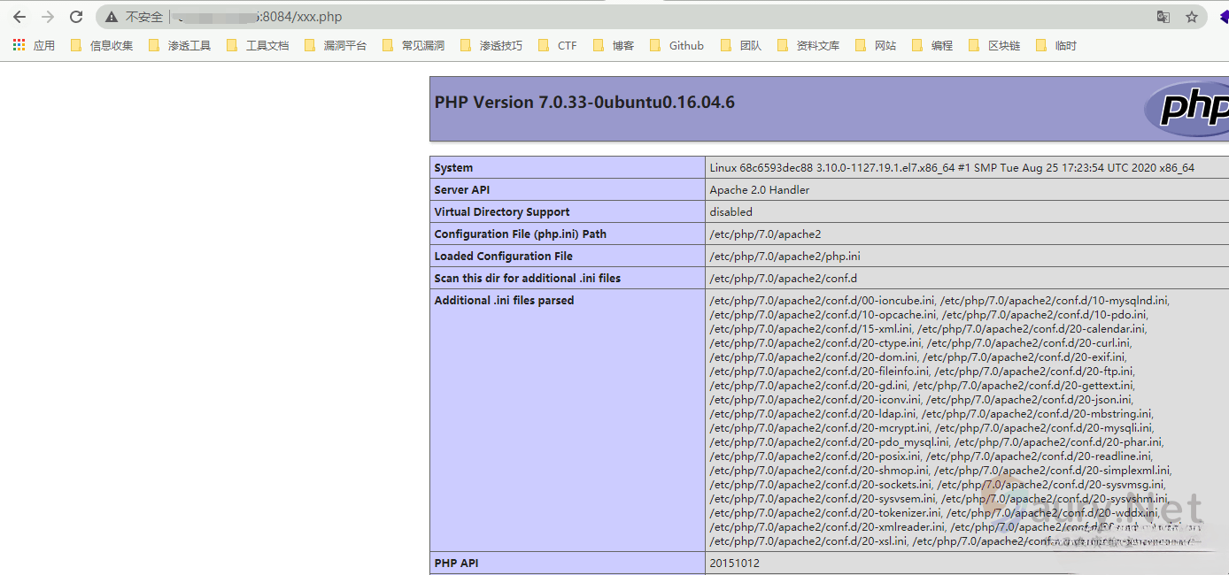Open the Github bookmark folder
Viewport: 1229px width, 575px height.
(x=677, y=45)
